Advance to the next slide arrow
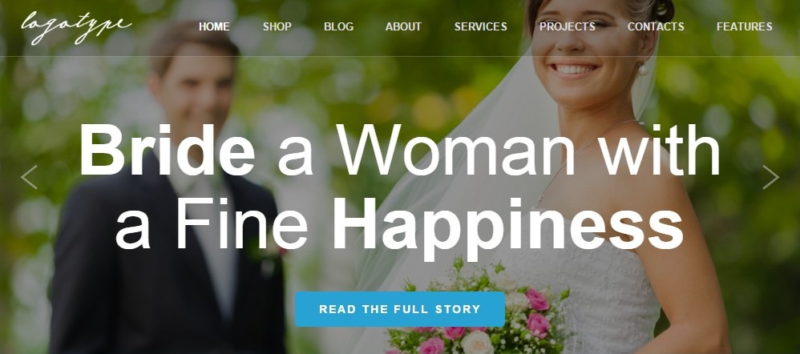Image resolution: width=800 pixels, height=354 pixels. point(770,177)
